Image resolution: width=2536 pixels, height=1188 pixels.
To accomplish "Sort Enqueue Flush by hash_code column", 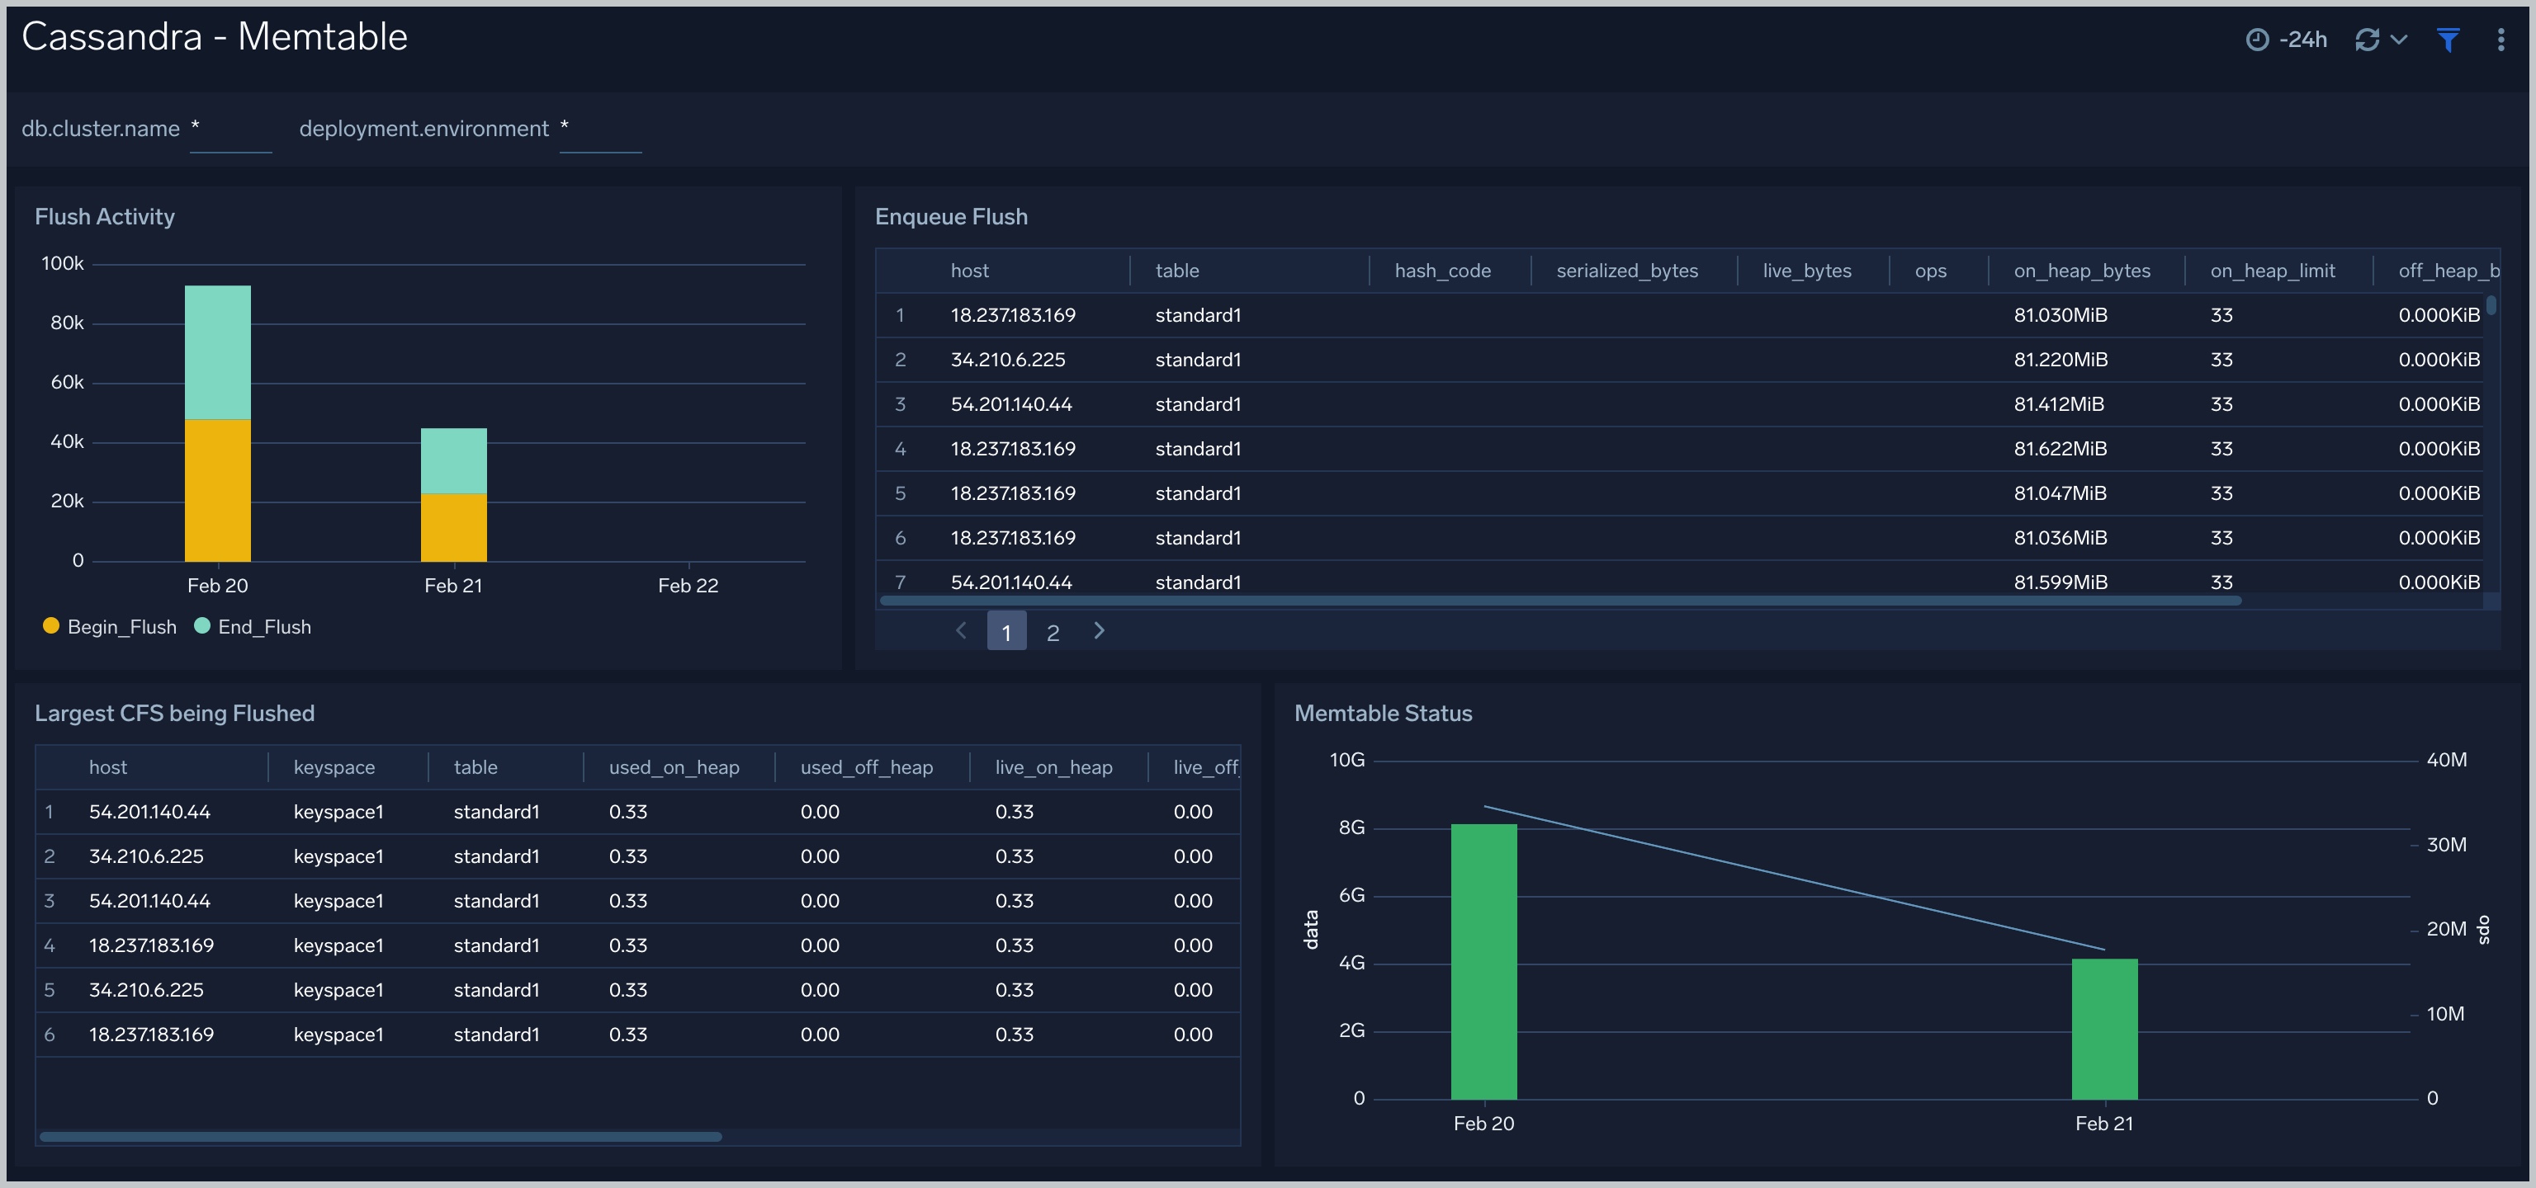I will coord(1442,271).
